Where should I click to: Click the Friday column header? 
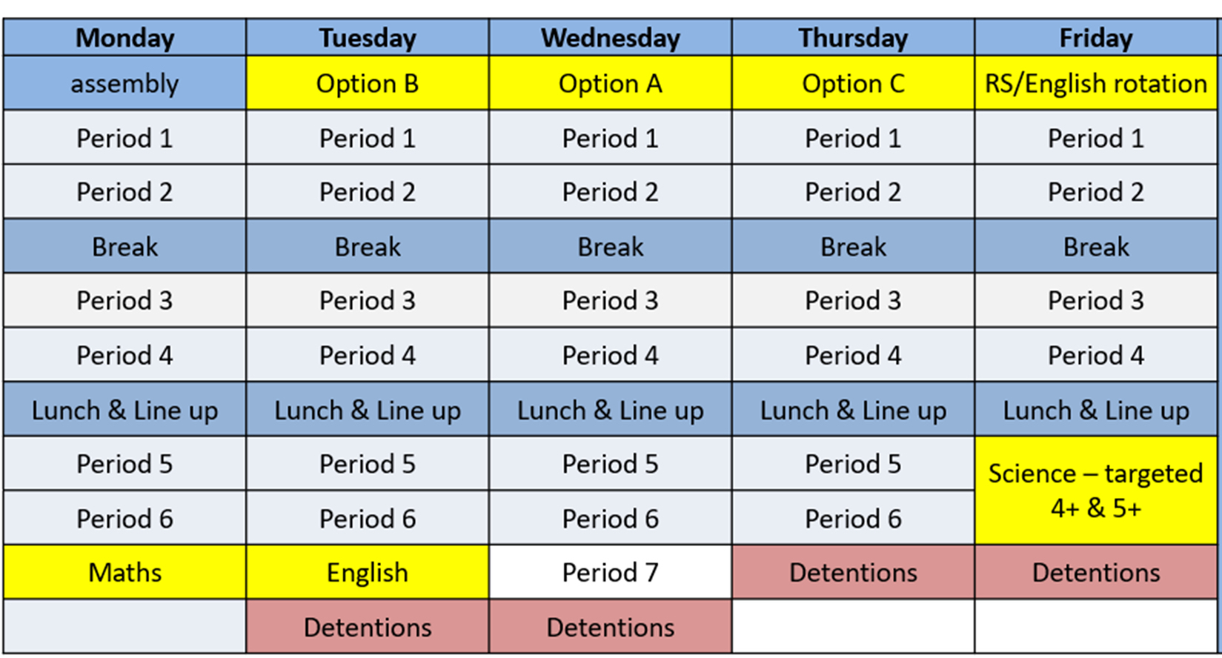[x=1095, y=38]
